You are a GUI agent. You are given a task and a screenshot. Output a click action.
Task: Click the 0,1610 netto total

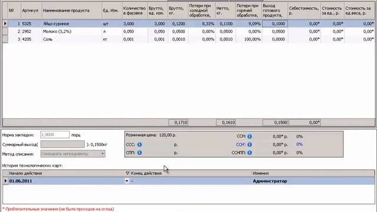226,122
